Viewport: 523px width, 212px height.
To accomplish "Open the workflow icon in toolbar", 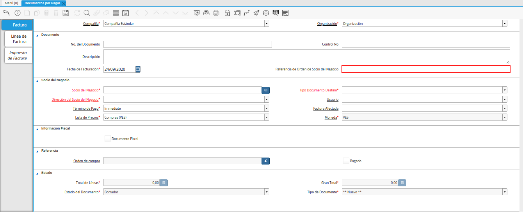I will pyautogui.click(x=246, y=13).
